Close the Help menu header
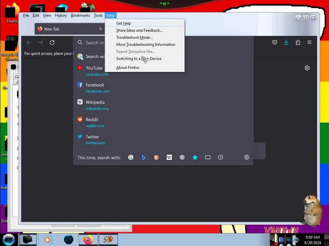Screen dimensions: 329x246 click(111, 15)
